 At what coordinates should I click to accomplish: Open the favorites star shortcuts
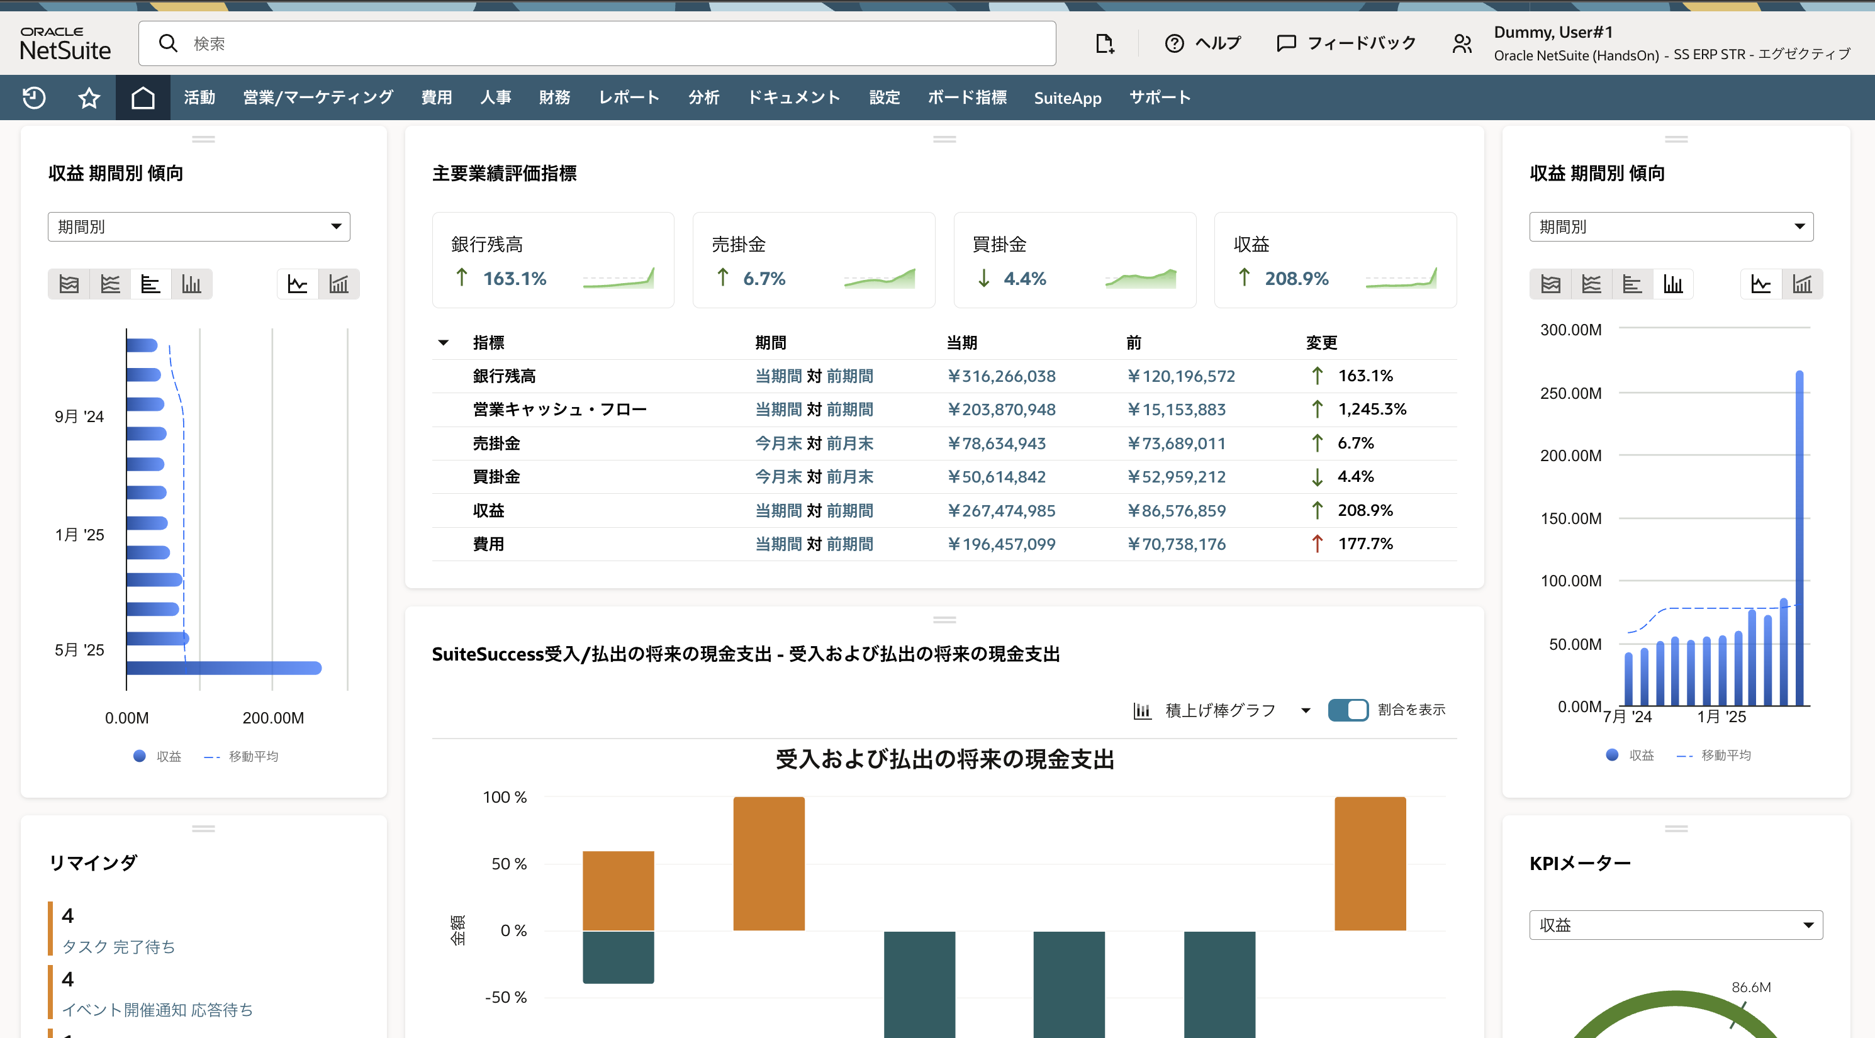[88, 98]
